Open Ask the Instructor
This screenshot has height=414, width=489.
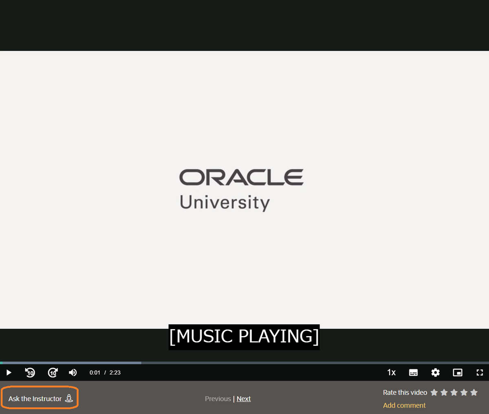point(40,399)
